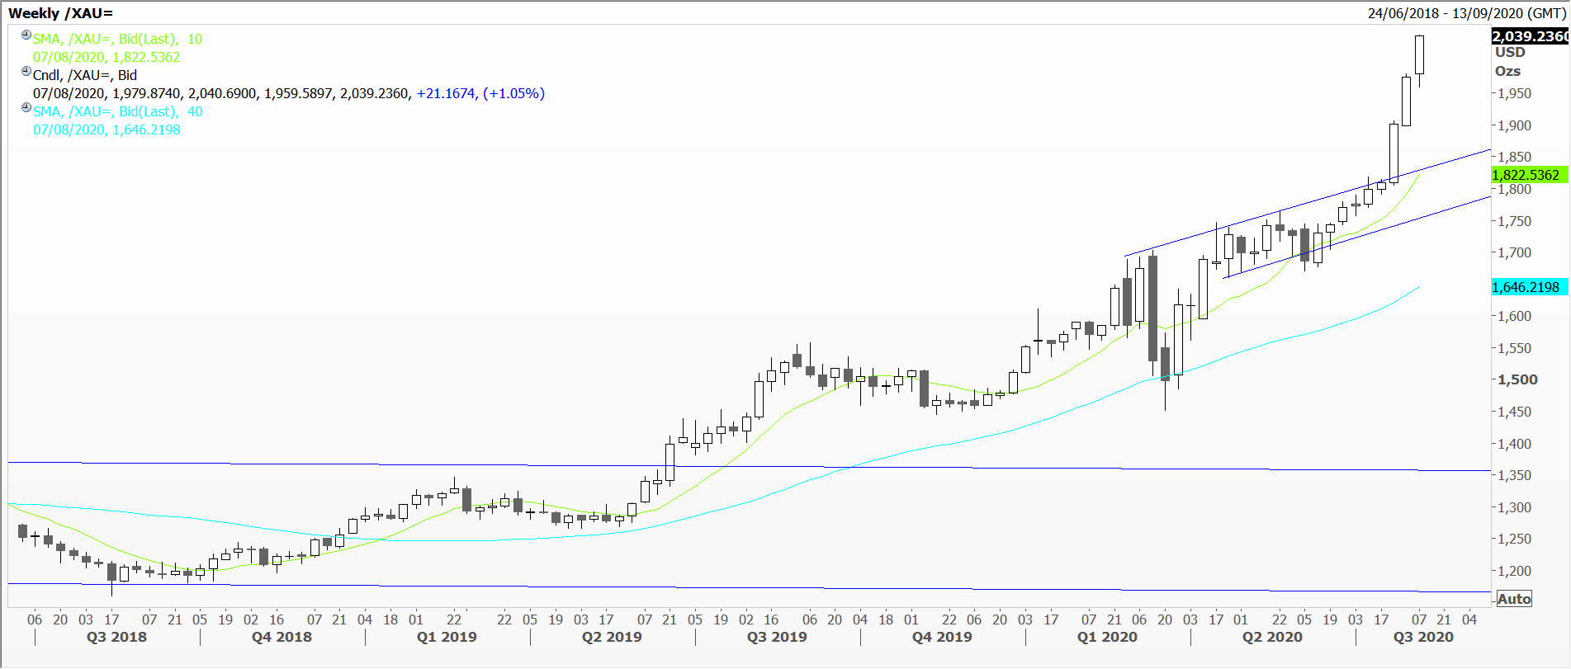Click the last price tag 2,039.2360
1571x669 pixels.
click(1530, 36)
